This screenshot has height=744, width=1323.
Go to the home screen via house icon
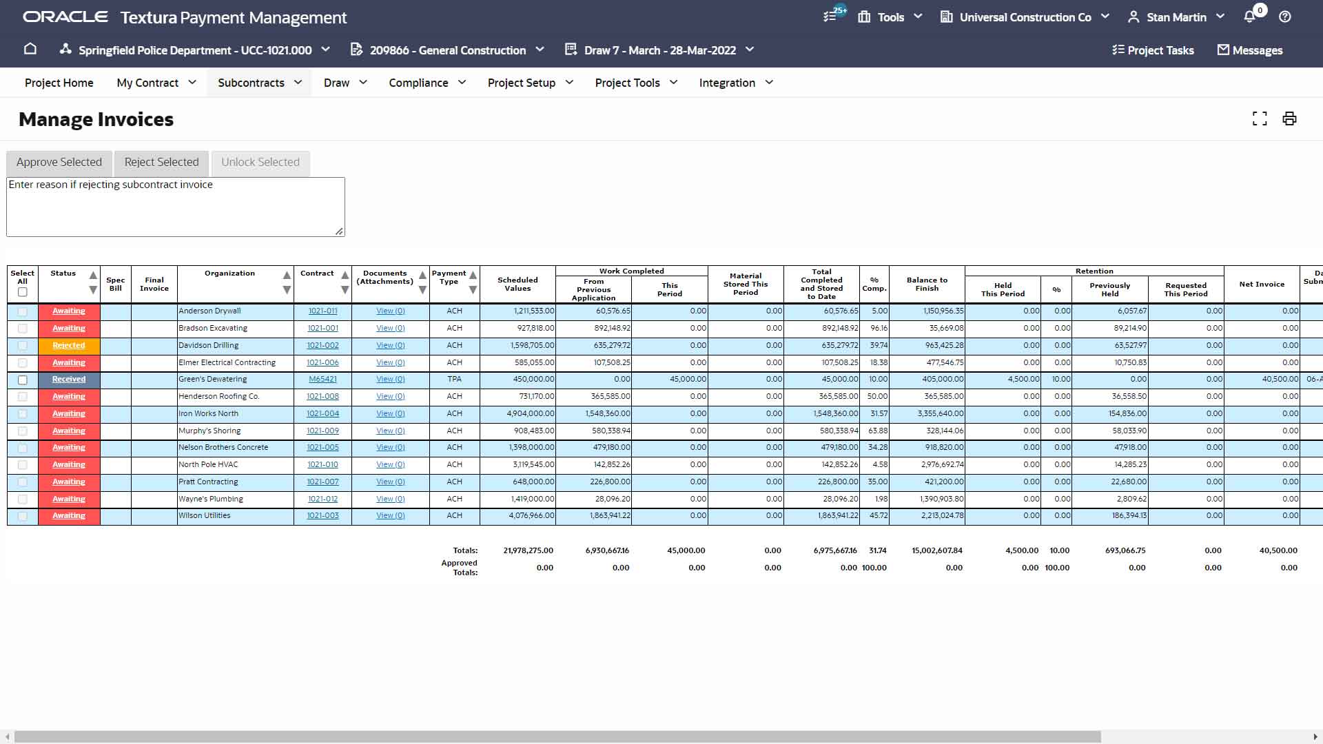(x=30, y=50)
